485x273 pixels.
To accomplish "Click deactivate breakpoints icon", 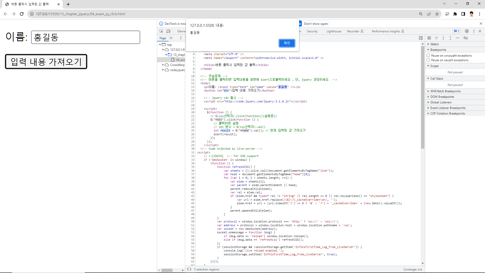I will click(466, 38).
